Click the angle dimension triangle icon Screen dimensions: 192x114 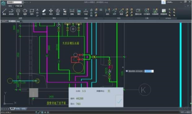(x=121, y=12)
